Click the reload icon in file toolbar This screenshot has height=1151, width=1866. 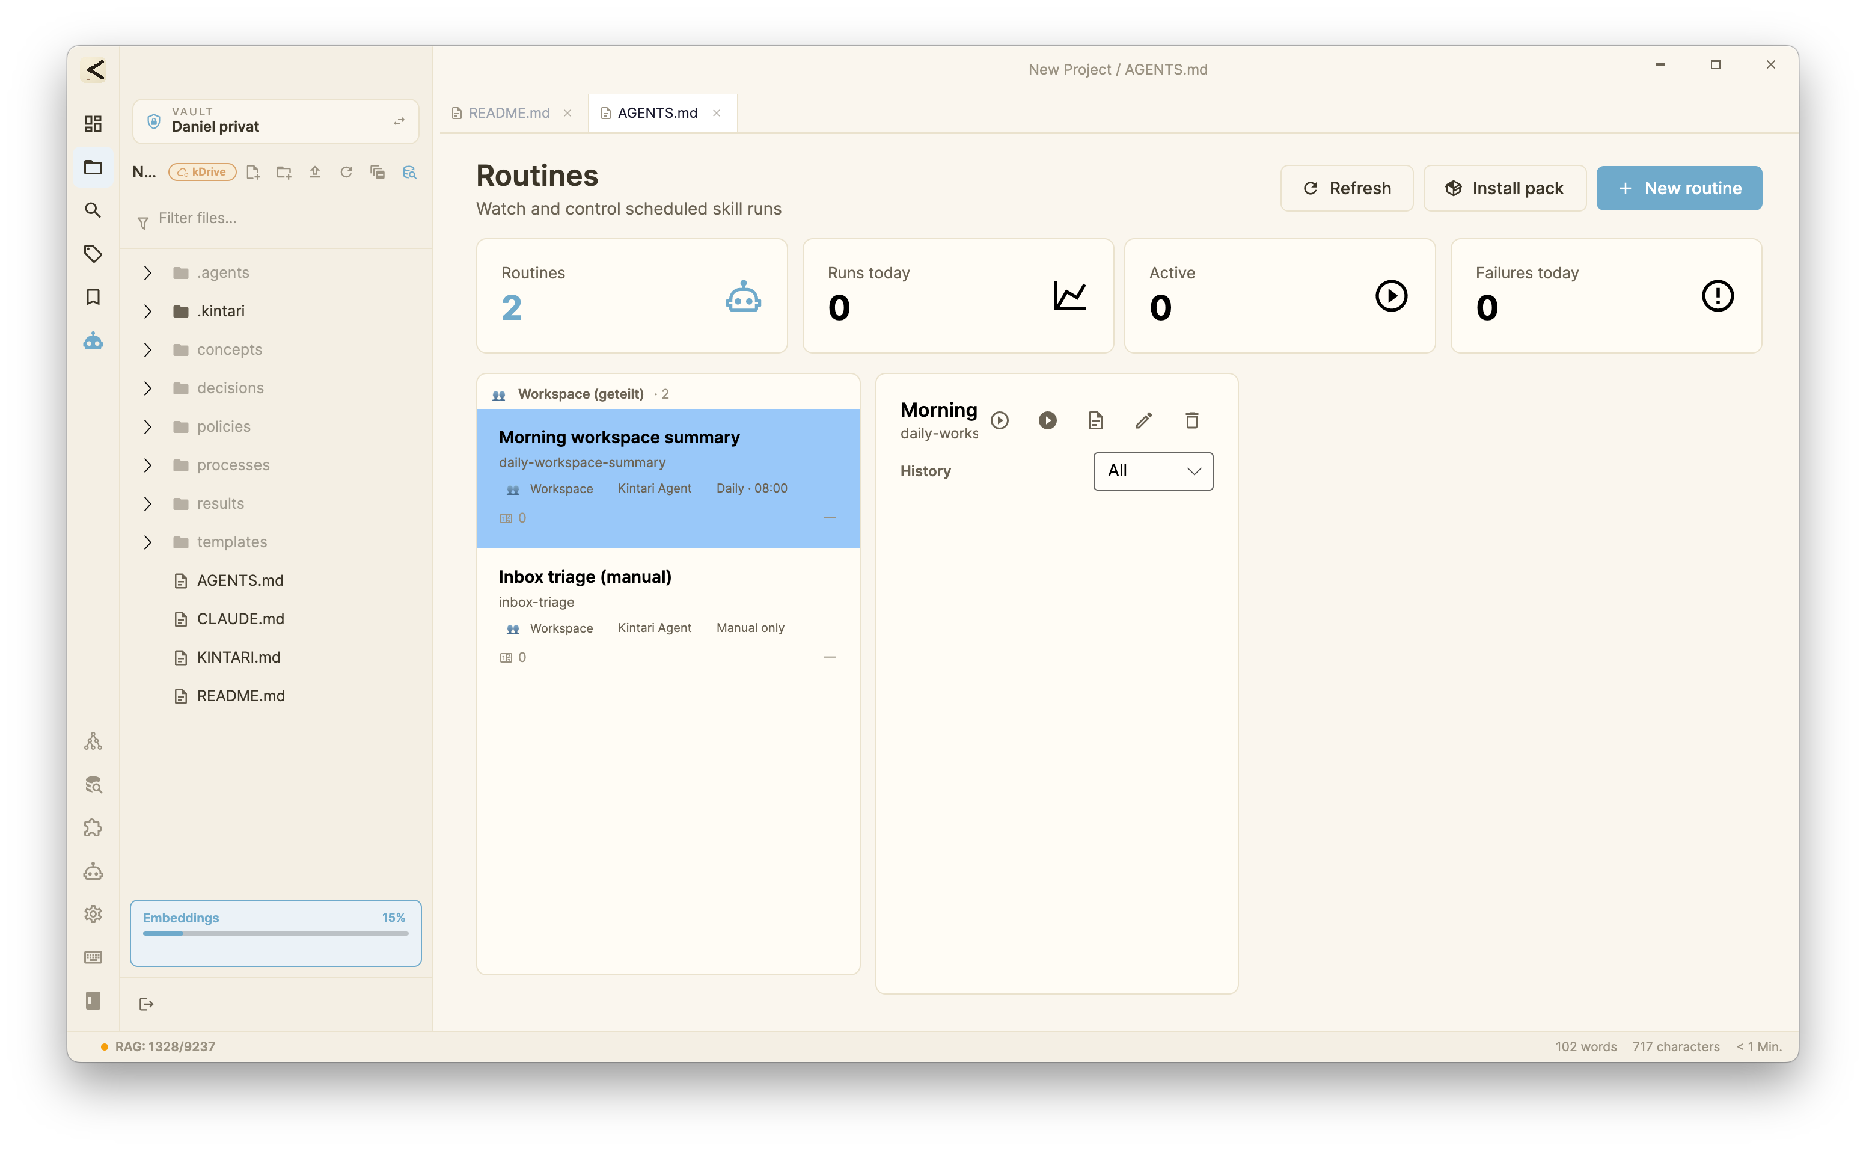point(346,172)
